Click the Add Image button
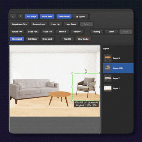Viewport: 142px width, 142px height. [31, 17]
